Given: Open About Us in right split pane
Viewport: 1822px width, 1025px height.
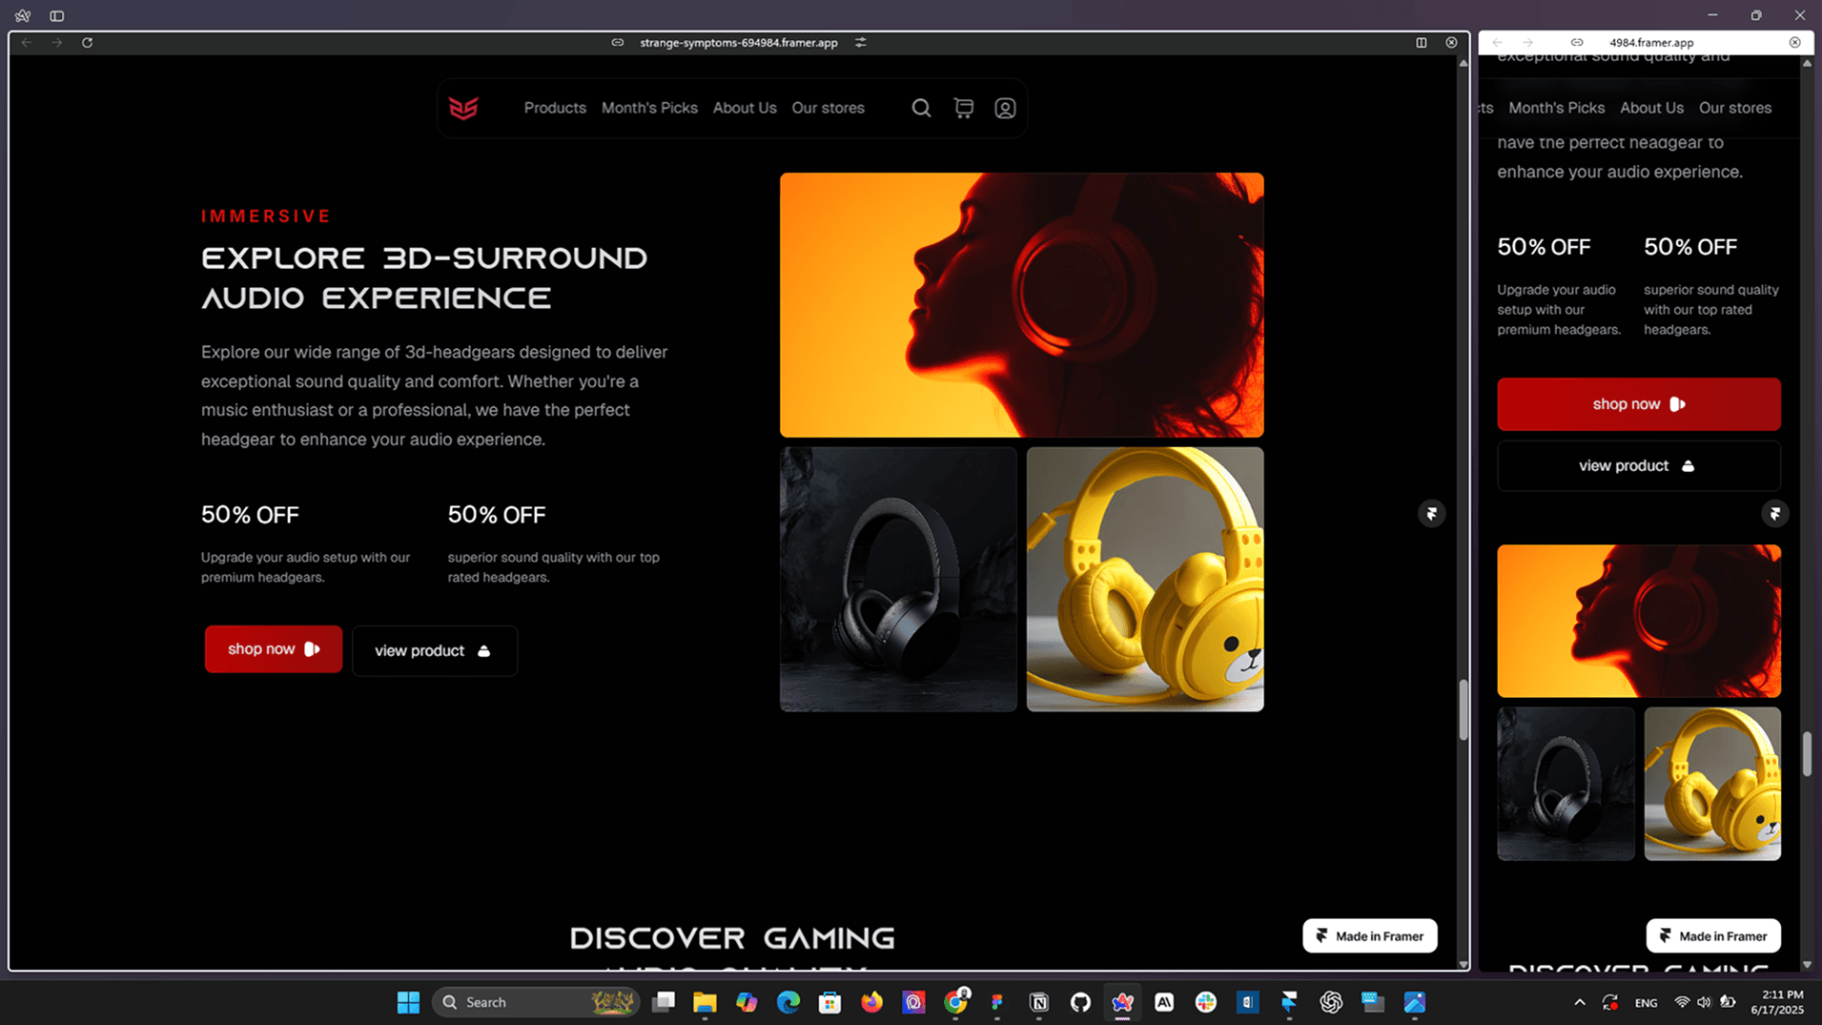Looking at the screenshot, I should [1651, 108].
